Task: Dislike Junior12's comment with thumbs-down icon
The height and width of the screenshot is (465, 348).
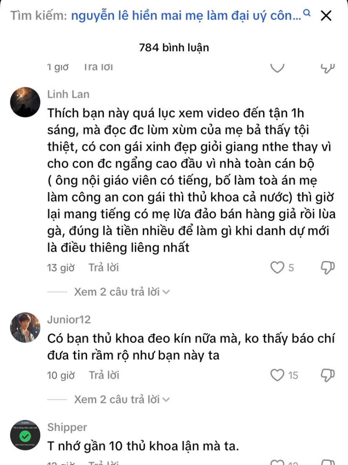Action: pos(328,375)
